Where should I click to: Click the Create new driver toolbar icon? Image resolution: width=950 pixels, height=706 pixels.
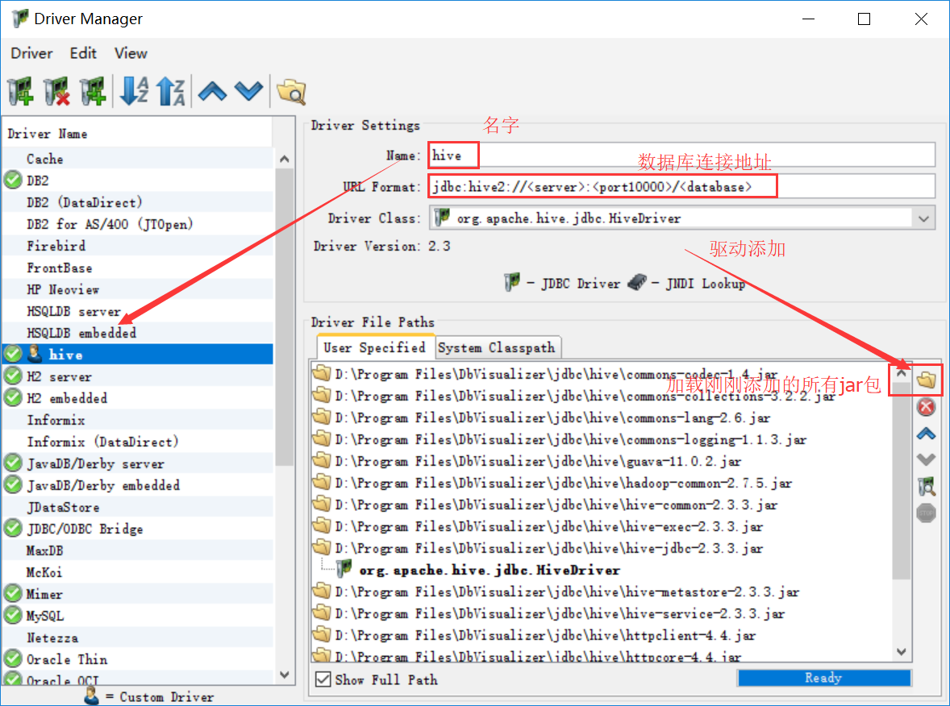tap(21, 91)
